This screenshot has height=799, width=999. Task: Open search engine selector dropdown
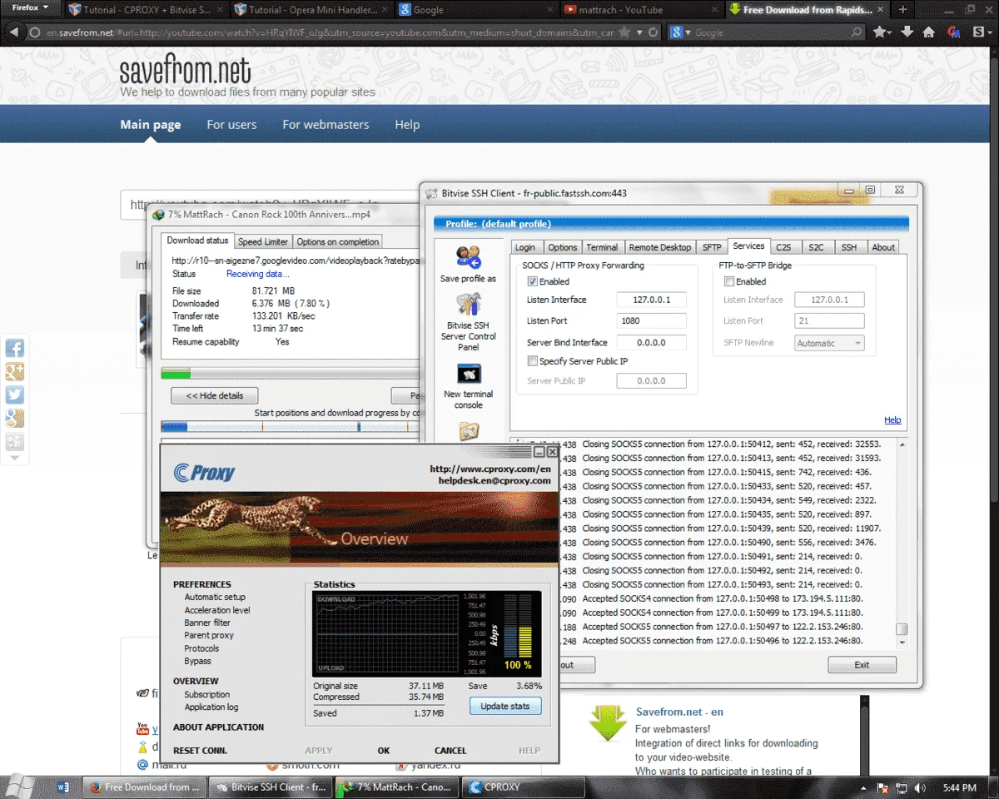682,32
